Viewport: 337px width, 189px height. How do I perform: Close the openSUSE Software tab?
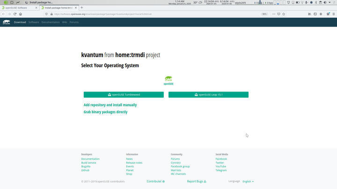(x=36, y=8)
